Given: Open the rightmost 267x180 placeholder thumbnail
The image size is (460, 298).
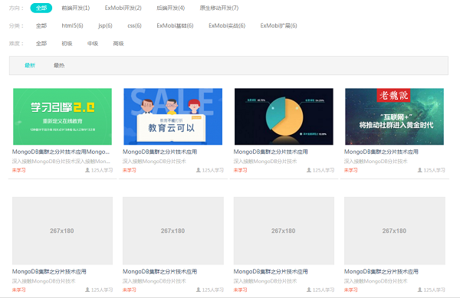Looking at the screenshot, I should (395, 231).
